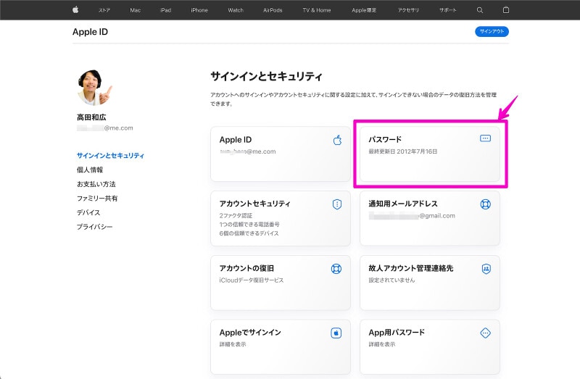Open the search magnifier icon
The height and width of the screenshot is (379, 580).
point(479,10)
